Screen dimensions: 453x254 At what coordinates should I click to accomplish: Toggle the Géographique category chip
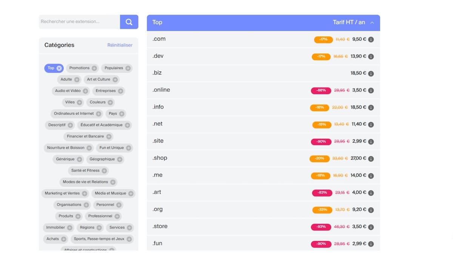click(x=105, y=159)
